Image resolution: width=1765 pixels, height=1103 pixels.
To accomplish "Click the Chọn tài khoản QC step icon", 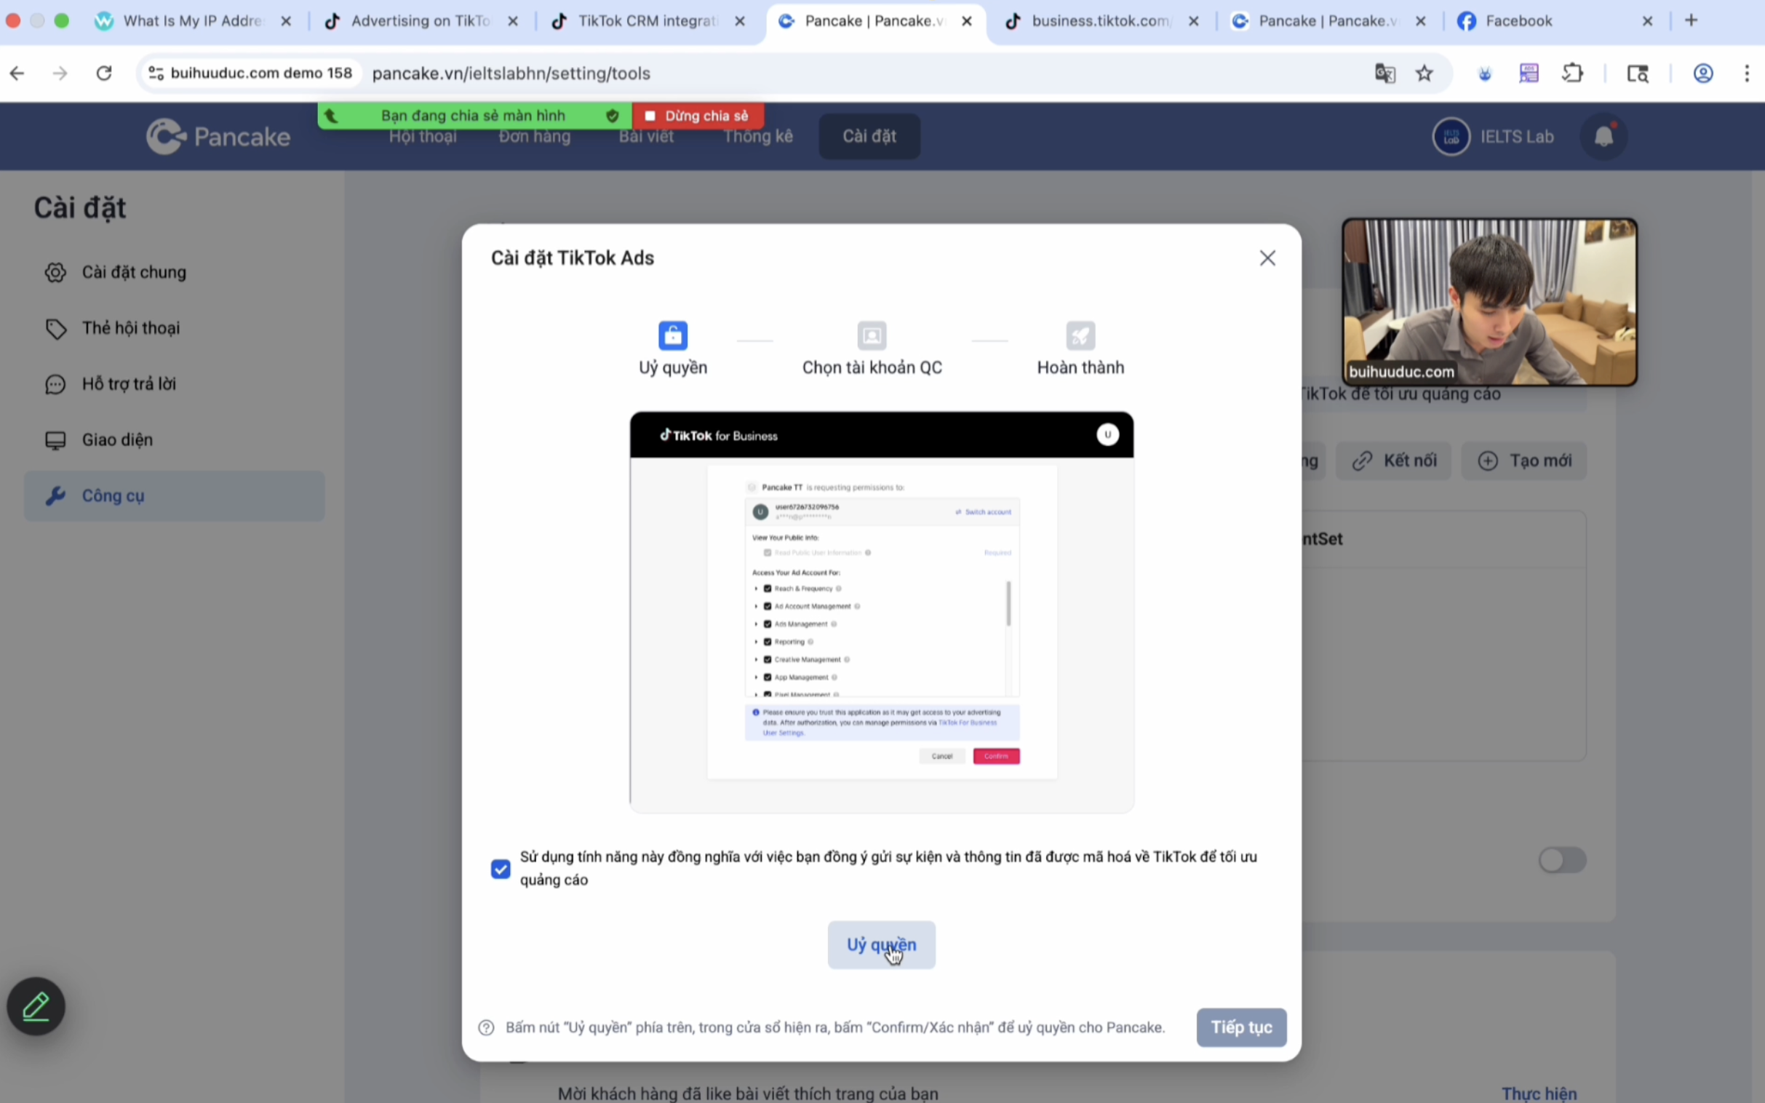I will point(872,336).
